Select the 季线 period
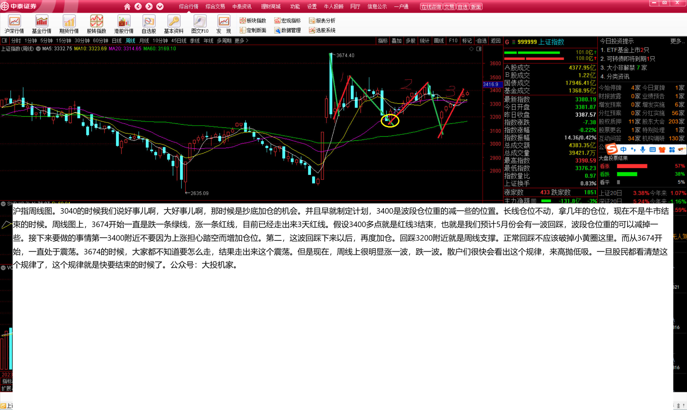The height and width of the screenshot is (410, 687). coord(195,41)
